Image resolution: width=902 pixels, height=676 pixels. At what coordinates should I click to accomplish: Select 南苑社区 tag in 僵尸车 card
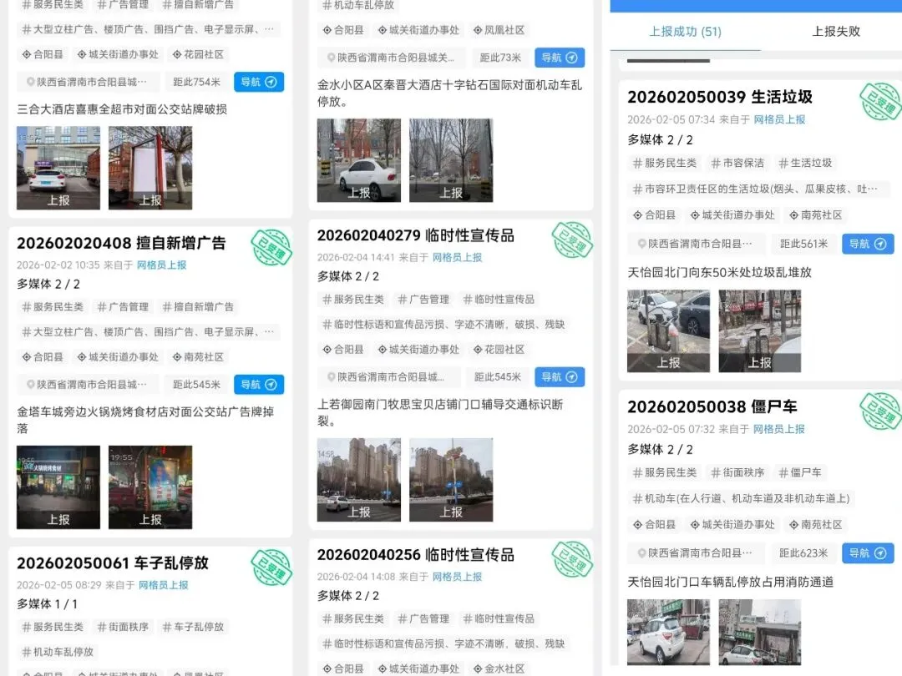(816, 525)
